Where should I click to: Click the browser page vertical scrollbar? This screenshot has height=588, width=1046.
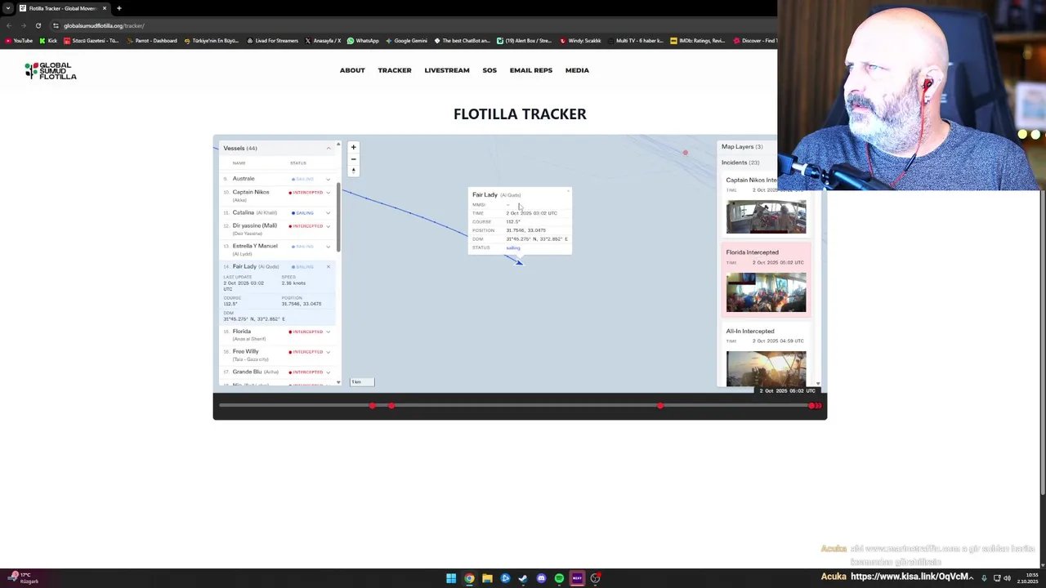(1043, 343)
